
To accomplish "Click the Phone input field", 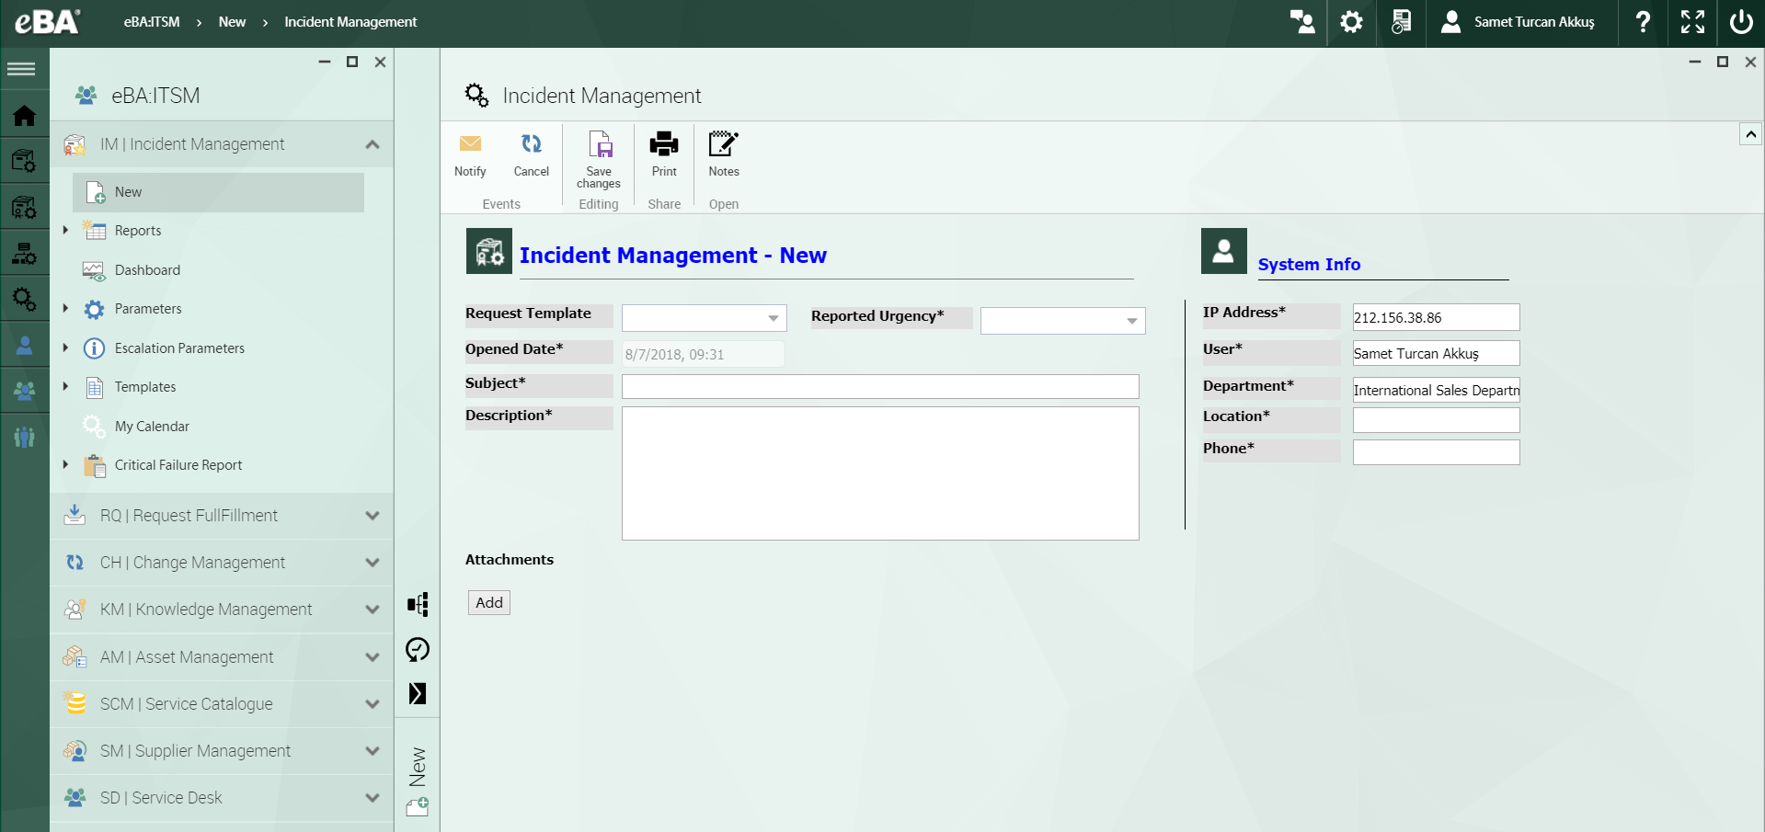I will pos(1437,452).
